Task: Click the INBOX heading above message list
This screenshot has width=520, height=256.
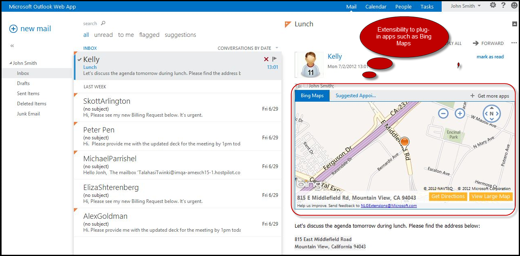Action: pyautogui.click(x=90, y=48)
